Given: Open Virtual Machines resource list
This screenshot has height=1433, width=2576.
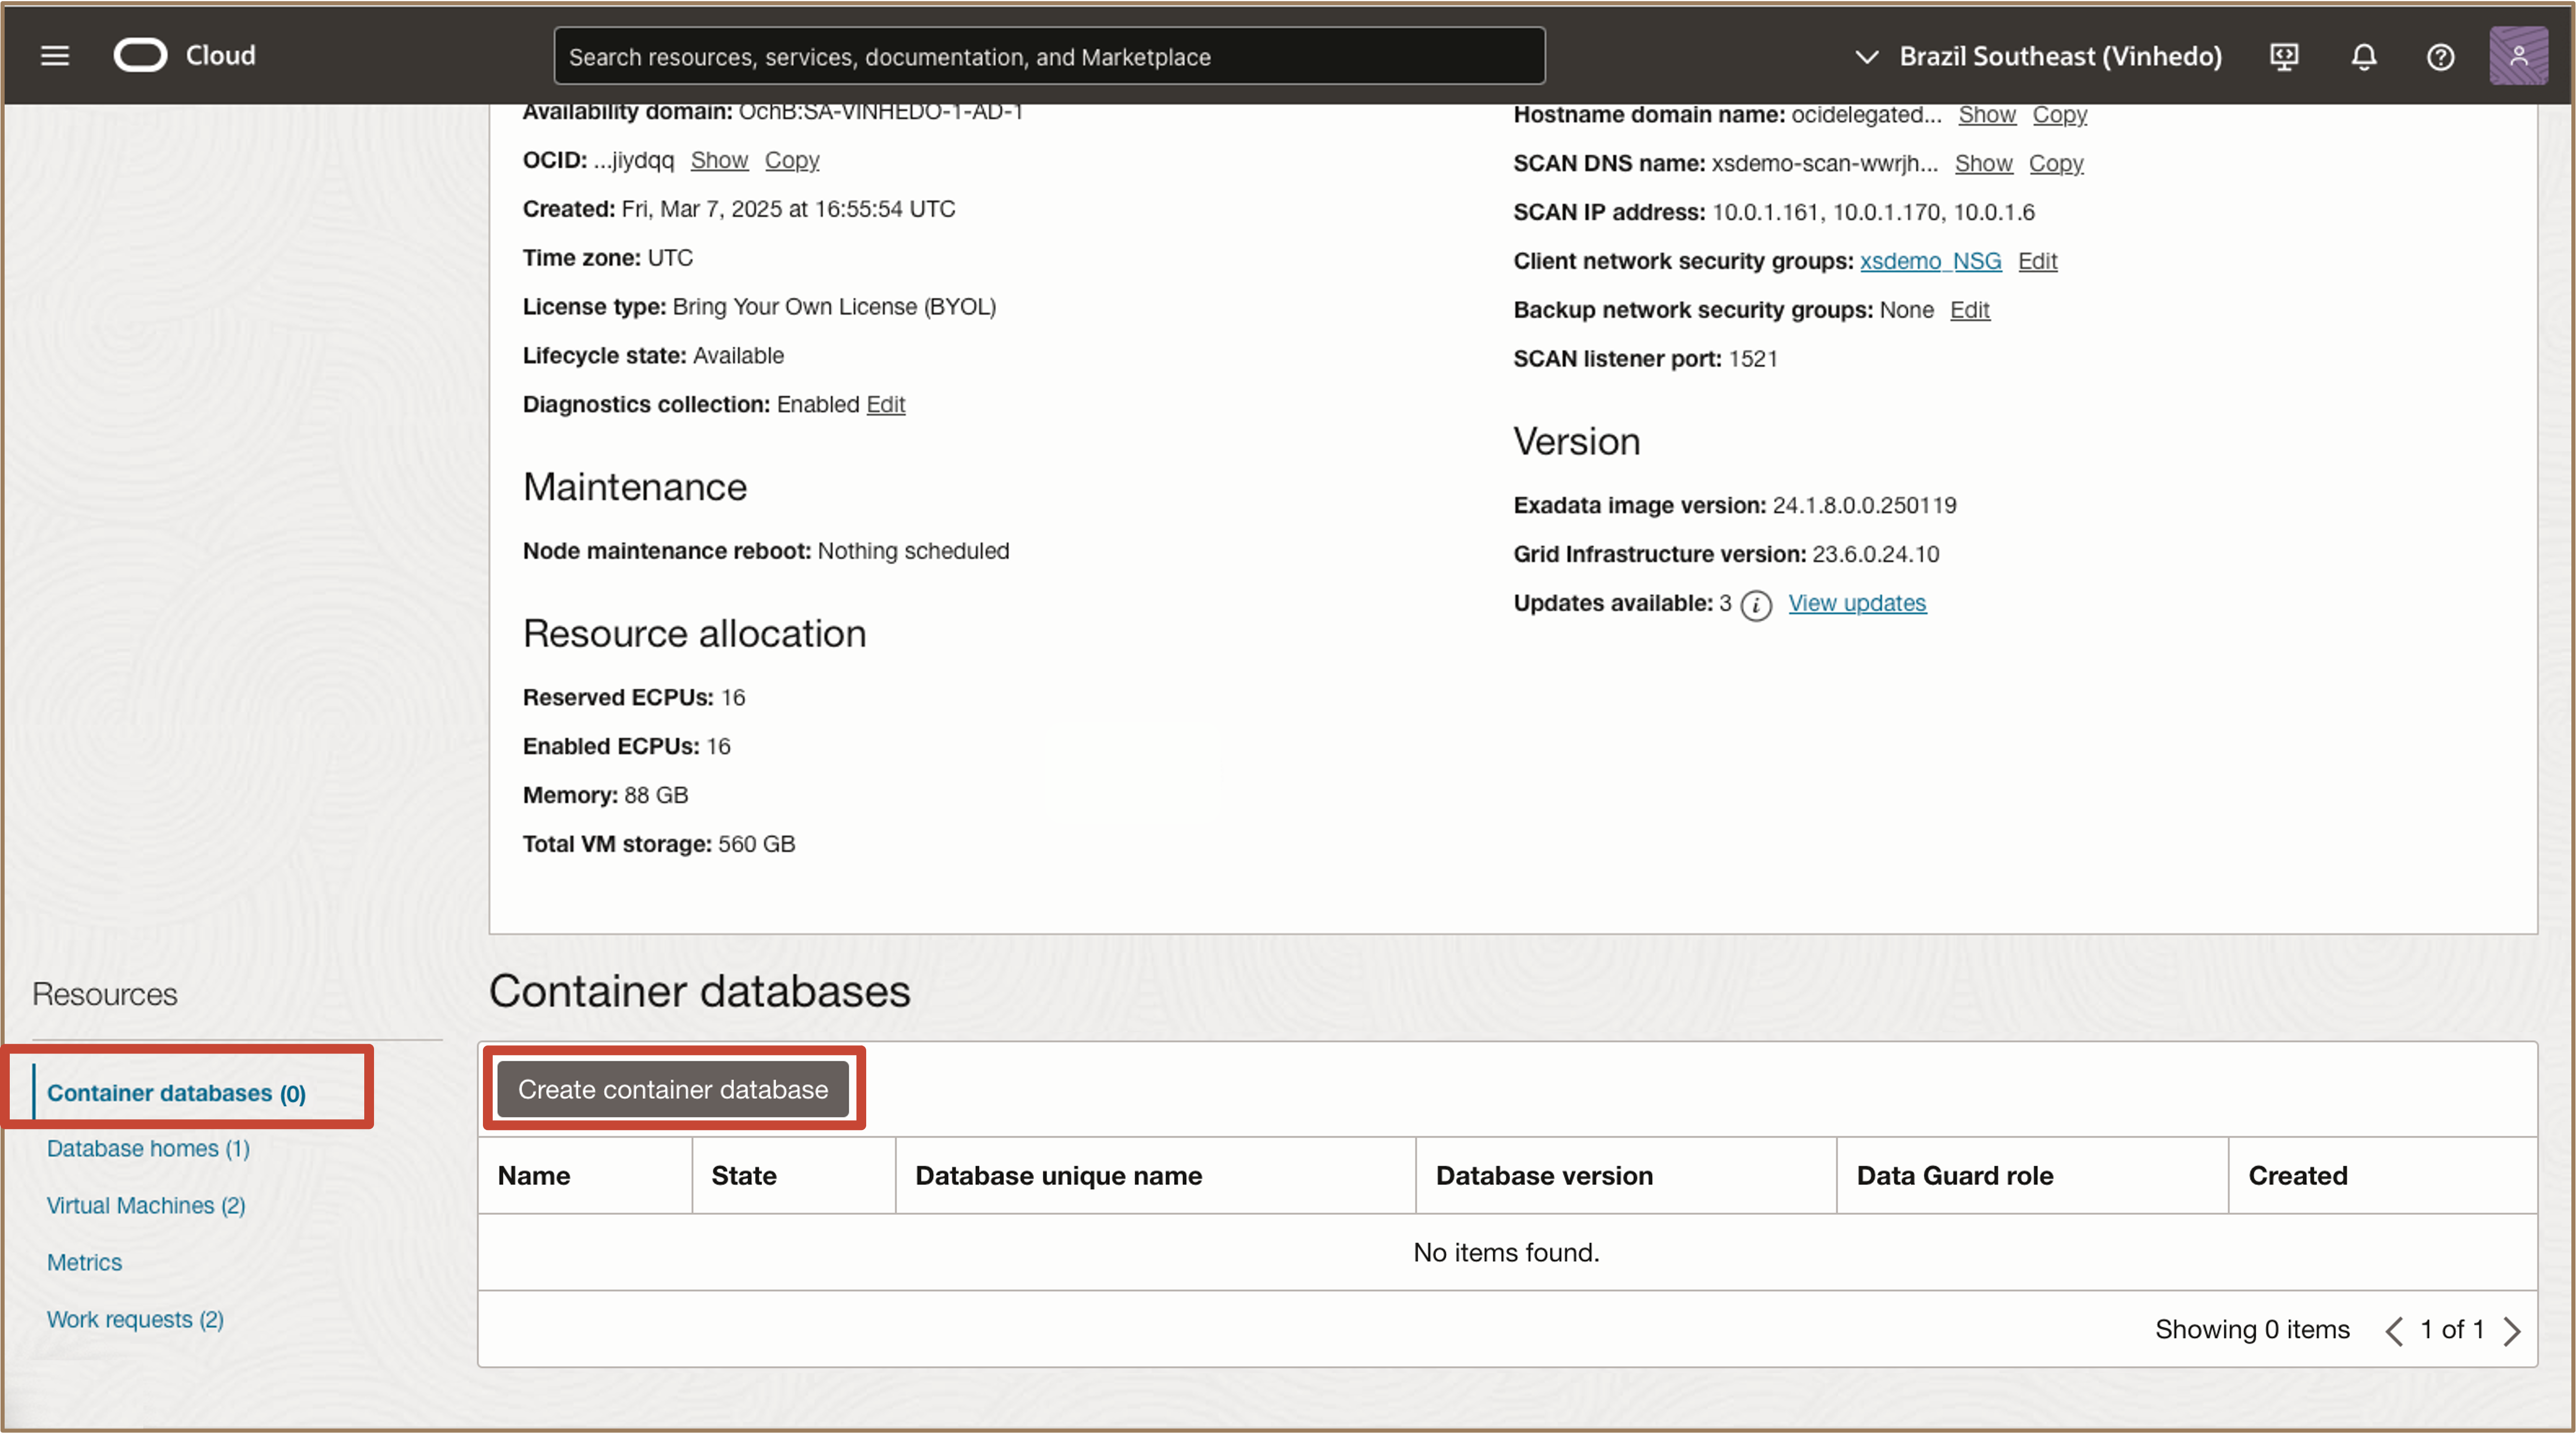Looking at the screenshot, I should [x=146, y=1205].
